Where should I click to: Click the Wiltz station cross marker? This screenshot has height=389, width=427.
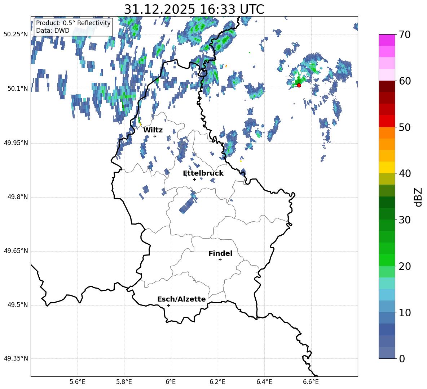[x=155, y=136]
